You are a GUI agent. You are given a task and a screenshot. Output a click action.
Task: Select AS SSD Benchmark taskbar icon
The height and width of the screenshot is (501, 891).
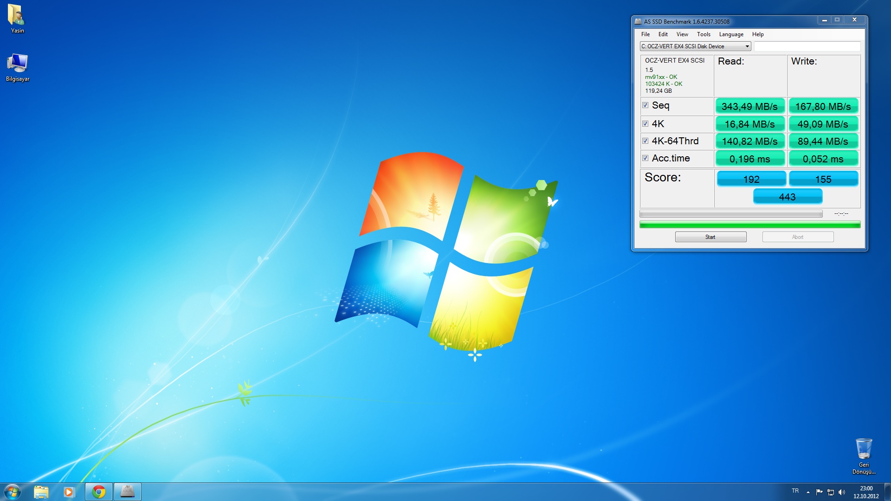point(127,492)
